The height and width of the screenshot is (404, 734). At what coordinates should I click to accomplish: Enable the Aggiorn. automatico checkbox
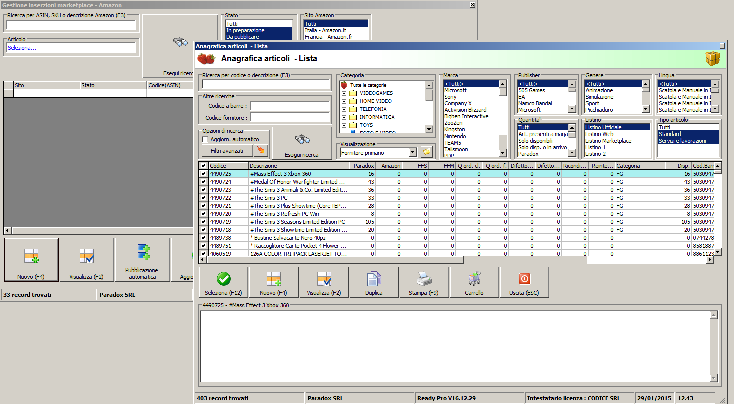(x=205, y=139)
